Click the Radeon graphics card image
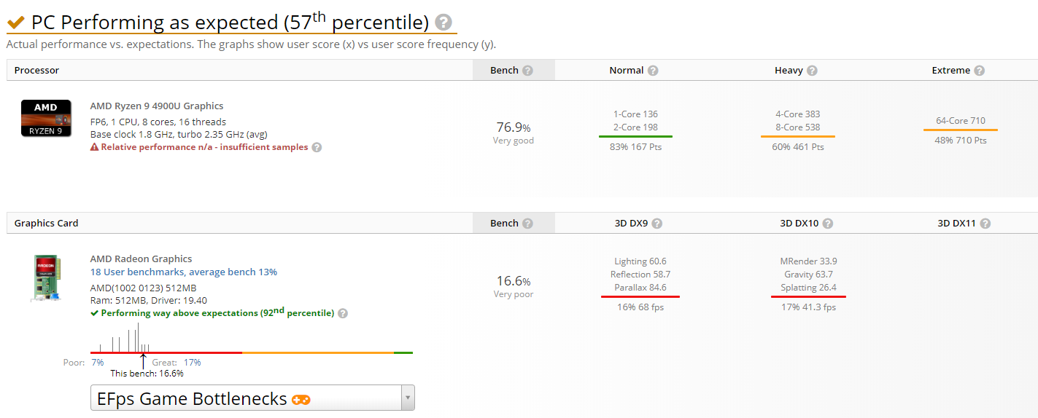1038x418 pixels. (x=46, y=277)
